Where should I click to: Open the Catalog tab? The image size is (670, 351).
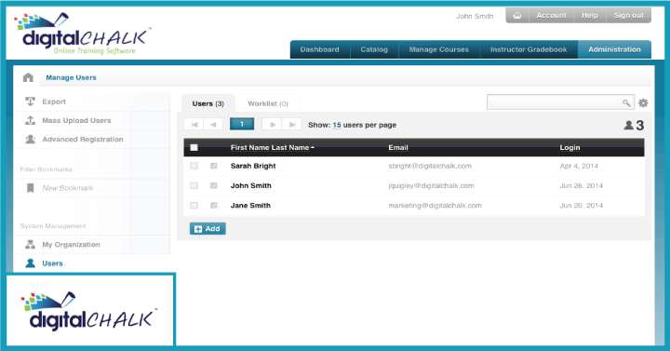(x=374, y=49)
